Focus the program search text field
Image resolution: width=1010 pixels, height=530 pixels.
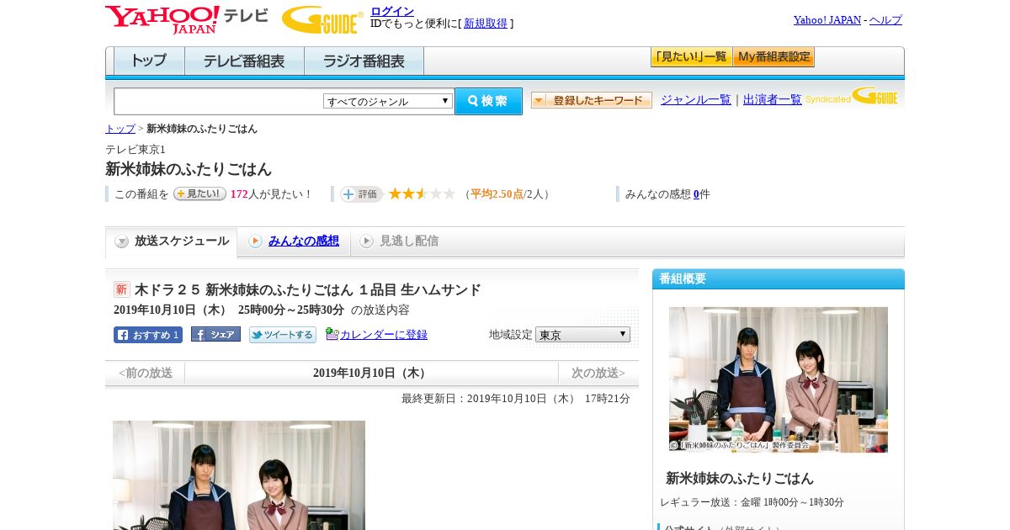click(x=219, y=101)
